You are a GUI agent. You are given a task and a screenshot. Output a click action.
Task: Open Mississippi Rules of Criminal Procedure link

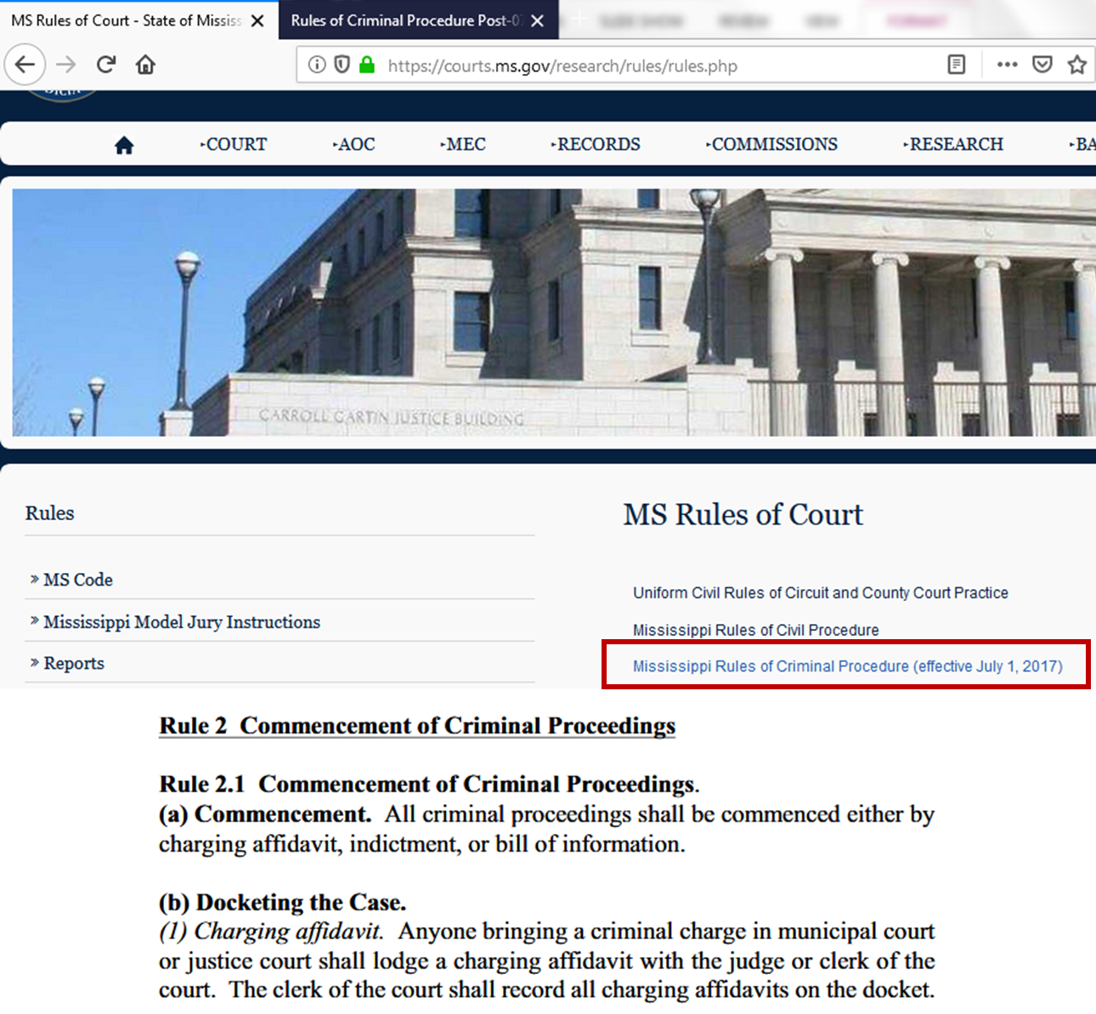click(x=847, y=666)
